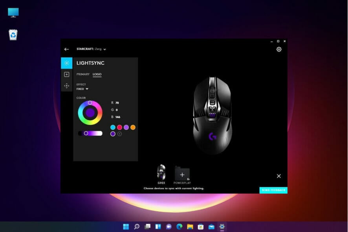Open G HUB settings gear
This screenshot has height=232, width=348.
coord(279,49)
